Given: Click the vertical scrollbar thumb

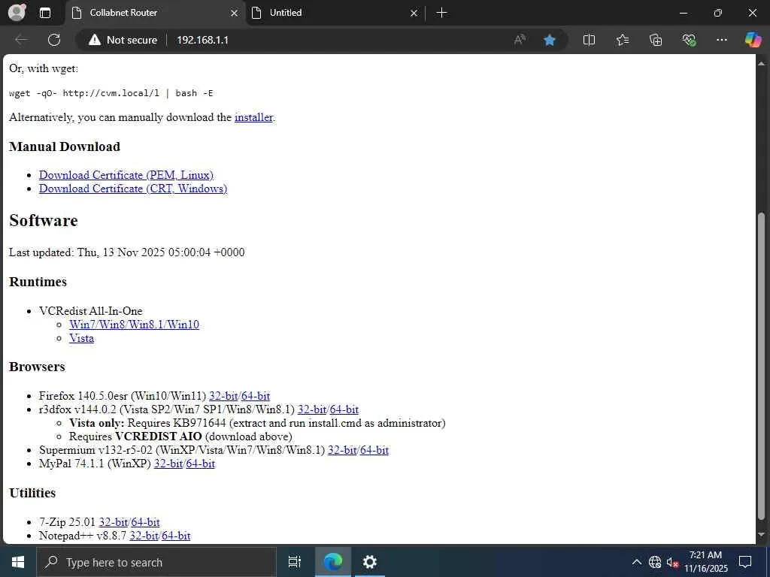Looking at the screenshot, I should [x=762, y=366].
